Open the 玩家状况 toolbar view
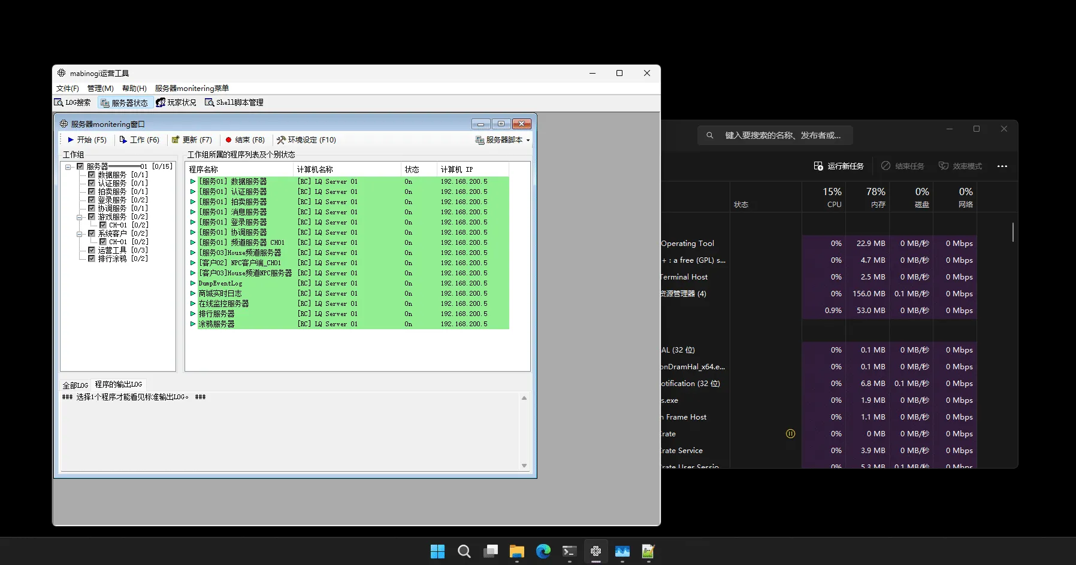The width and height of the screenshot is (1076, 565). [x=176, y=102]
